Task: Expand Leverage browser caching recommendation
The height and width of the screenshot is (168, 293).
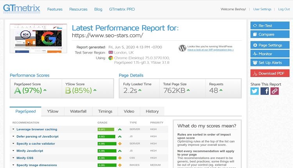Action: [37, 129]
